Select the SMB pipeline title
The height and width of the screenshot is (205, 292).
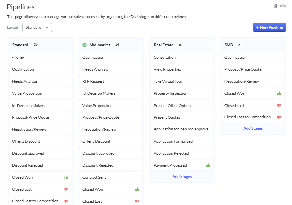229,45
